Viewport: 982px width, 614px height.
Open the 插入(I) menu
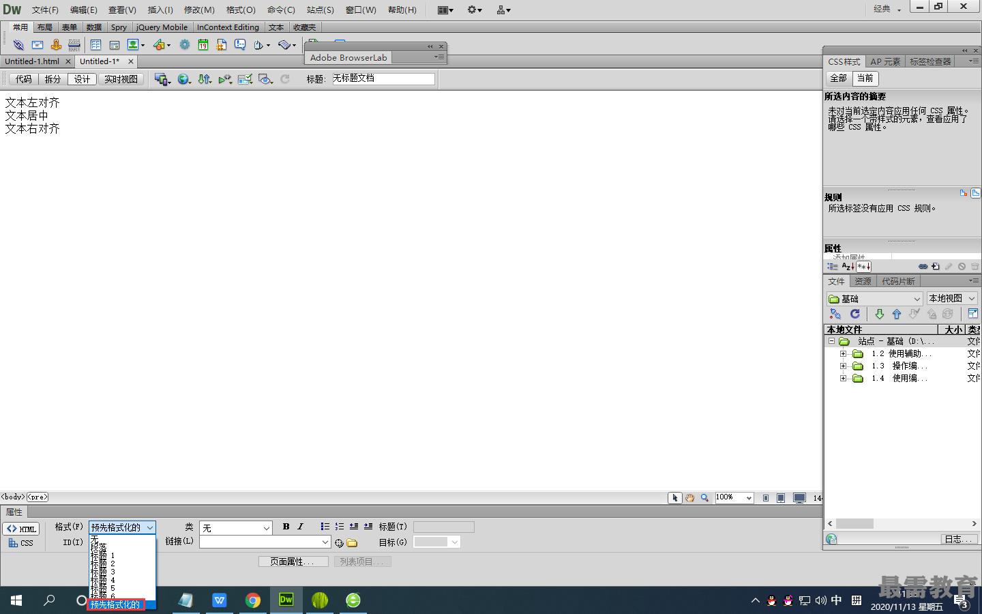tap(160, 10)
